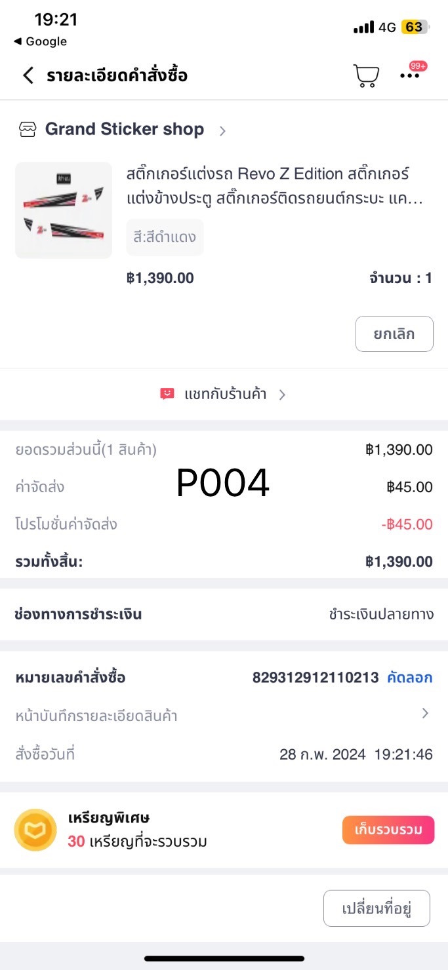448x970 pixels.
Task: Tap the gold coin reward icon
Action: [x=35, y=830]
